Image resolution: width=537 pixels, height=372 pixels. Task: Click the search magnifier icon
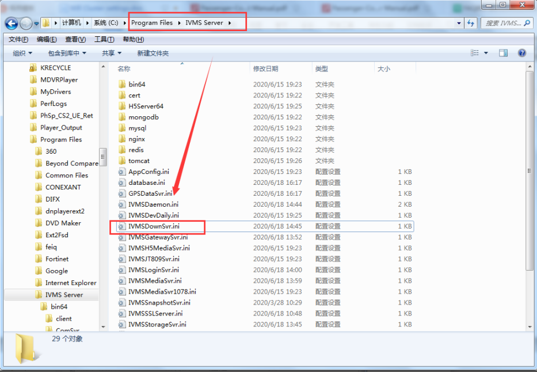point(527,23)
